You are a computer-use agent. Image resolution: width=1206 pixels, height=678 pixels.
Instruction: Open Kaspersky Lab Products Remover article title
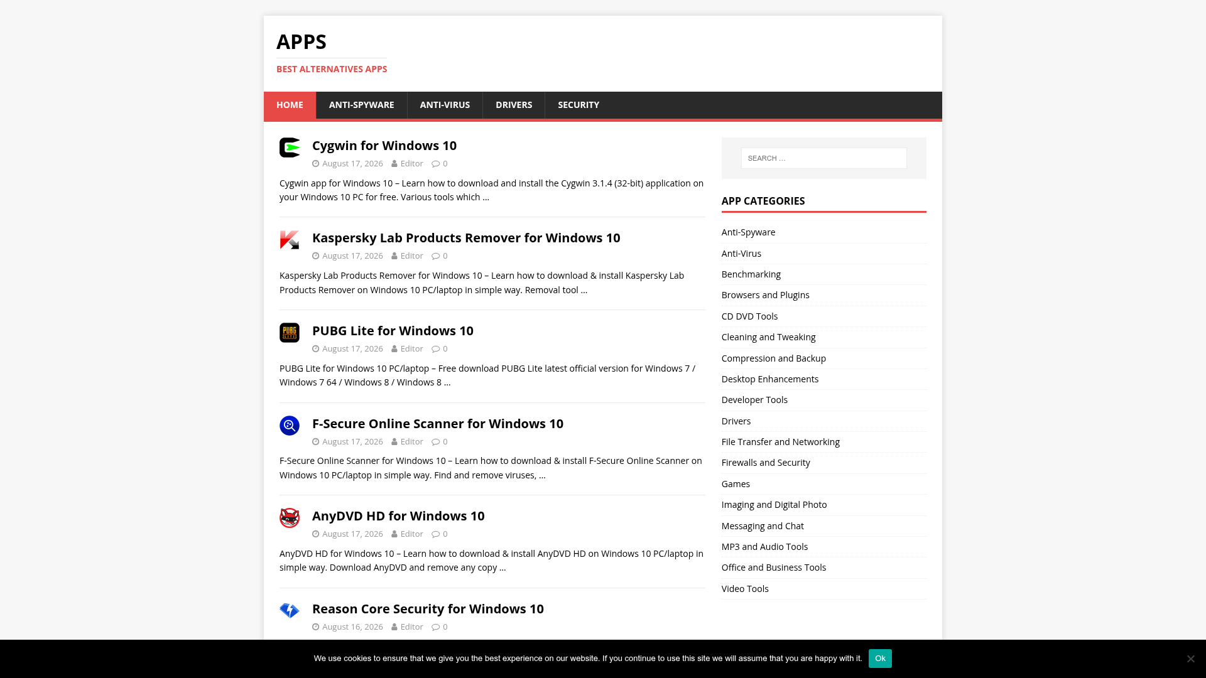tap(466, 238)
